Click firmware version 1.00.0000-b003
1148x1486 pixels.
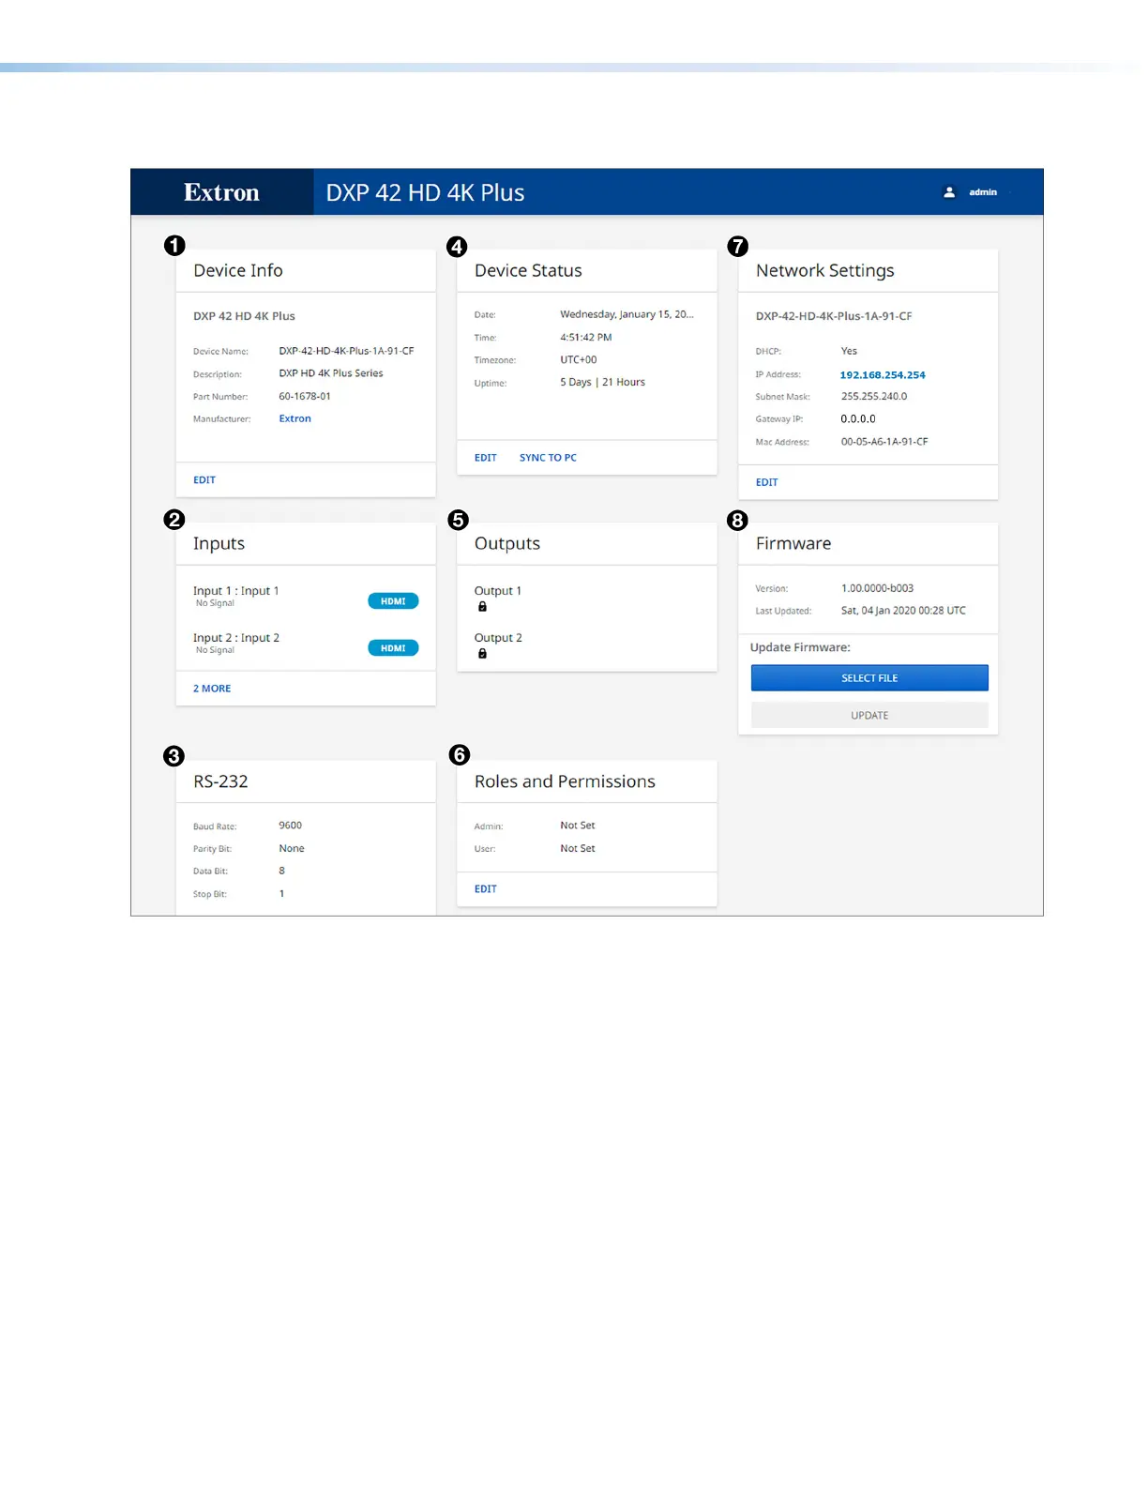(877, 588)
